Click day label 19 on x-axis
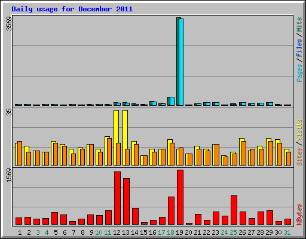The width and height of the screenshot is (306, 239). (x=179, y=232)
